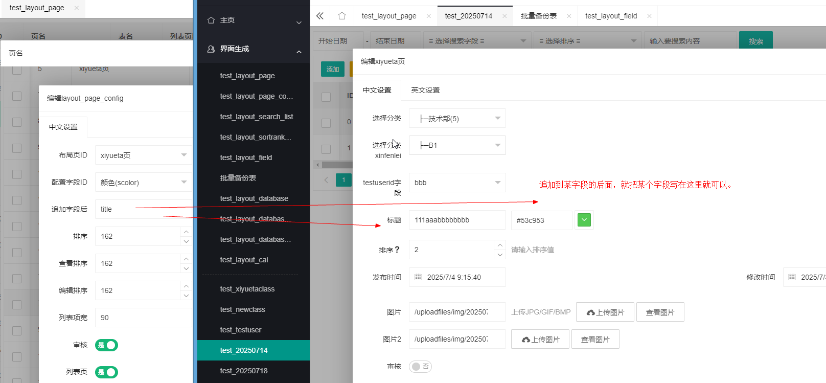Click the 标题 text input field
826x383 pixels.
[457, 220]
